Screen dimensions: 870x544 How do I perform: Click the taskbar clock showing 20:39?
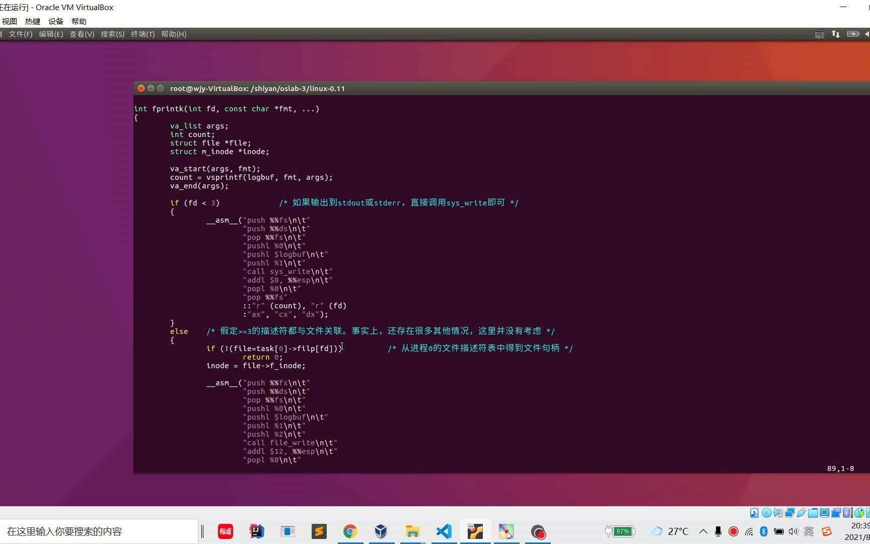857,531
